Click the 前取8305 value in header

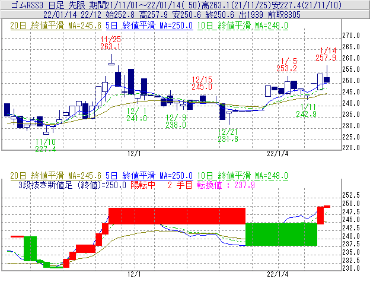click(x=284, y=15)
